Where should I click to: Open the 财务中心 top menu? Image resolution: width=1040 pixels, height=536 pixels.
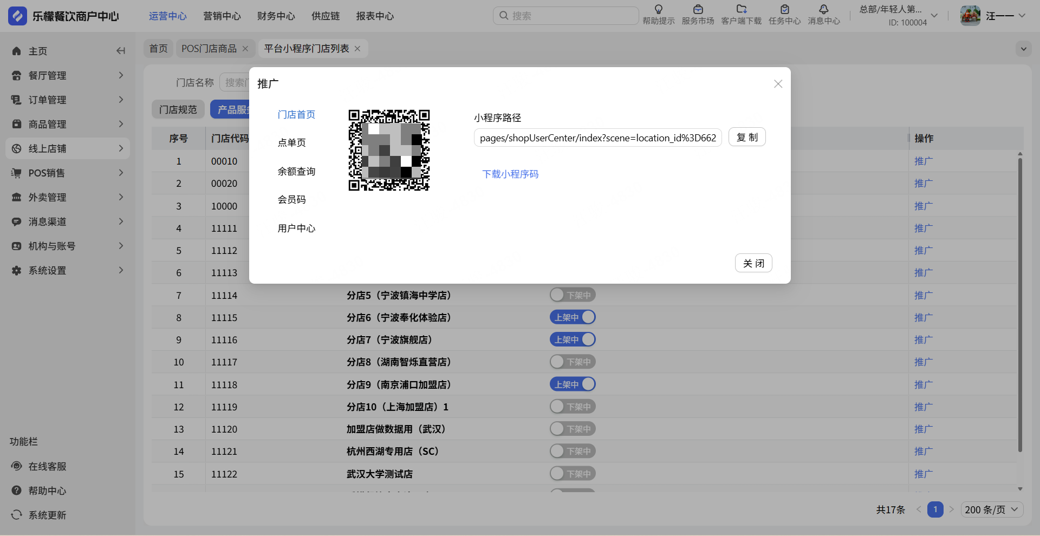(276, 16)
